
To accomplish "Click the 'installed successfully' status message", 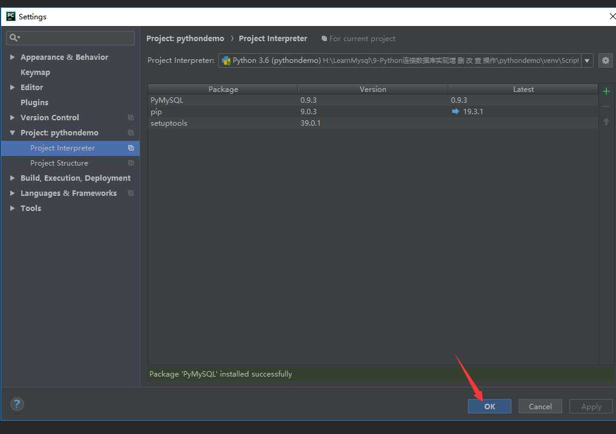I will click(221, 374).
